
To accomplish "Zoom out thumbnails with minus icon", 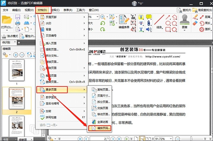I will click(22, 55).
